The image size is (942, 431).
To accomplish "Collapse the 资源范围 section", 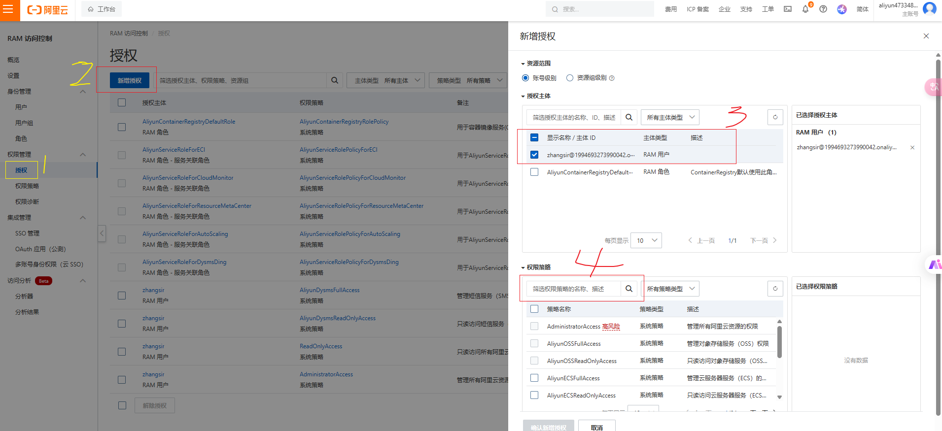I will click(x=523, y=64).
